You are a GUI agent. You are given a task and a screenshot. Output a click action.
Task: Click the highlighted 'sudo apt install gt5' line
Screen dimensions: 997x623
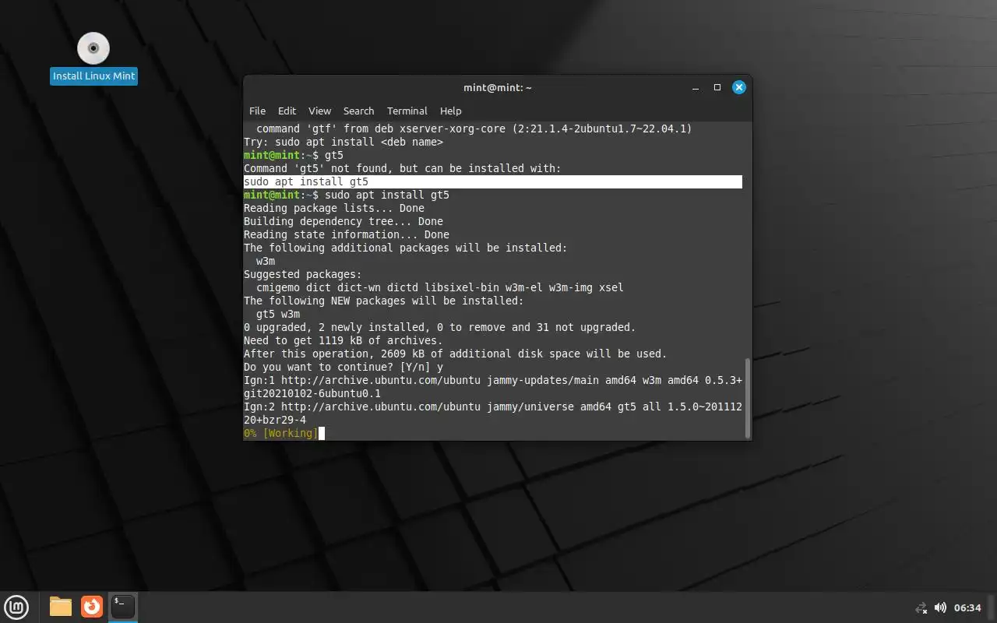(x=492, y=181)
